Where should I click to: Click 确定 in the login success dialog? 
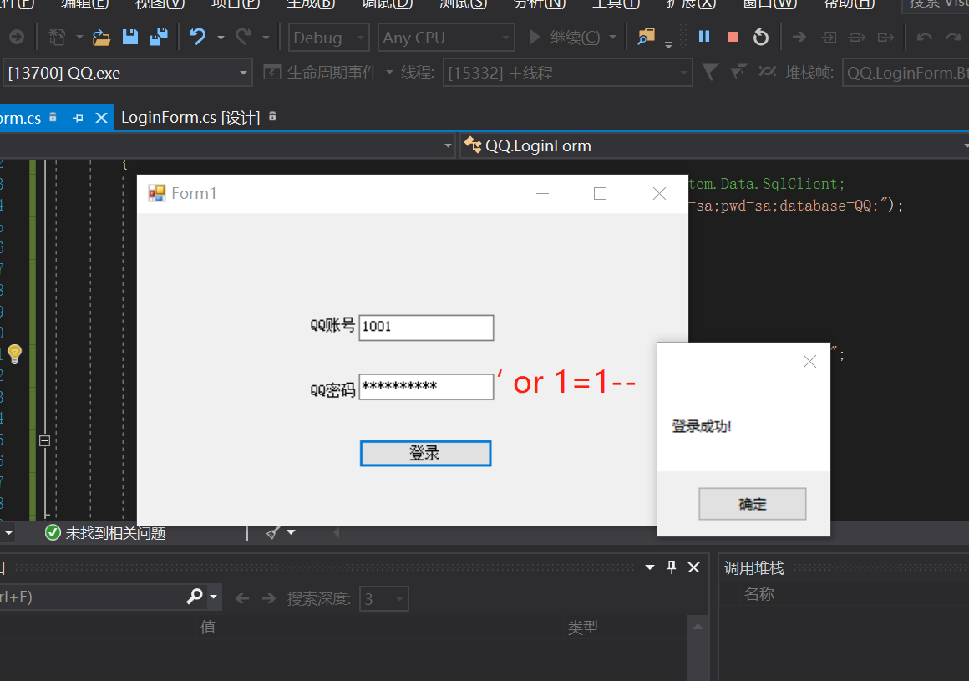[752, 504]
